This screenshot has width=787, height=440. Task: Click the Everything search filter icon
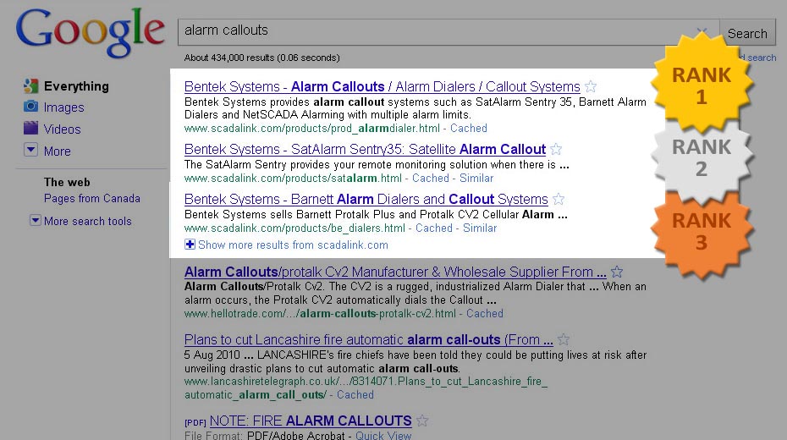pyautogui.click(x=31, y=85)
